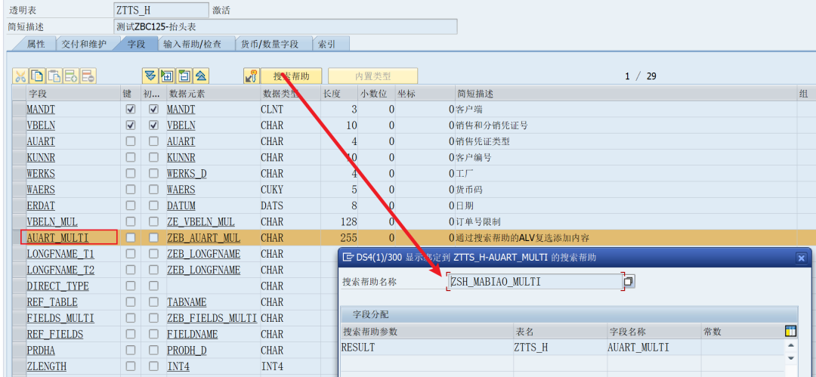
Task: Click the 简短描述 column header
Action: point(626,94)
